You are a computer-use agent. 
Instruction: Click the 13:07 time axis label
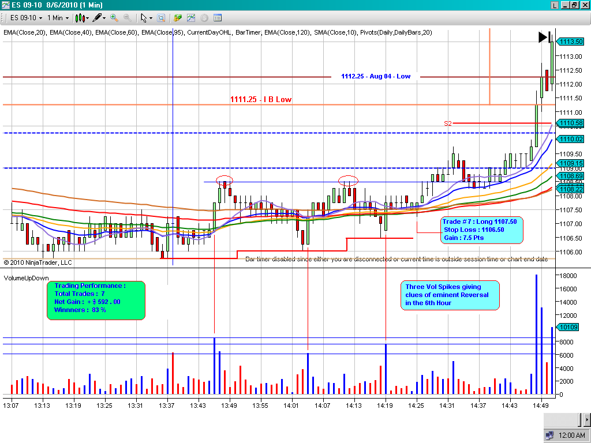click(x=10, y=406)
